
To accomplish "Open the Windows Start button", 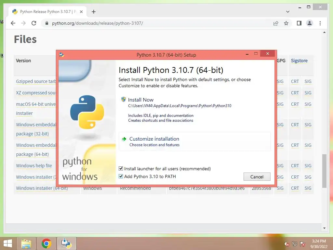I will pyautogui.click(x=8, y=243).
